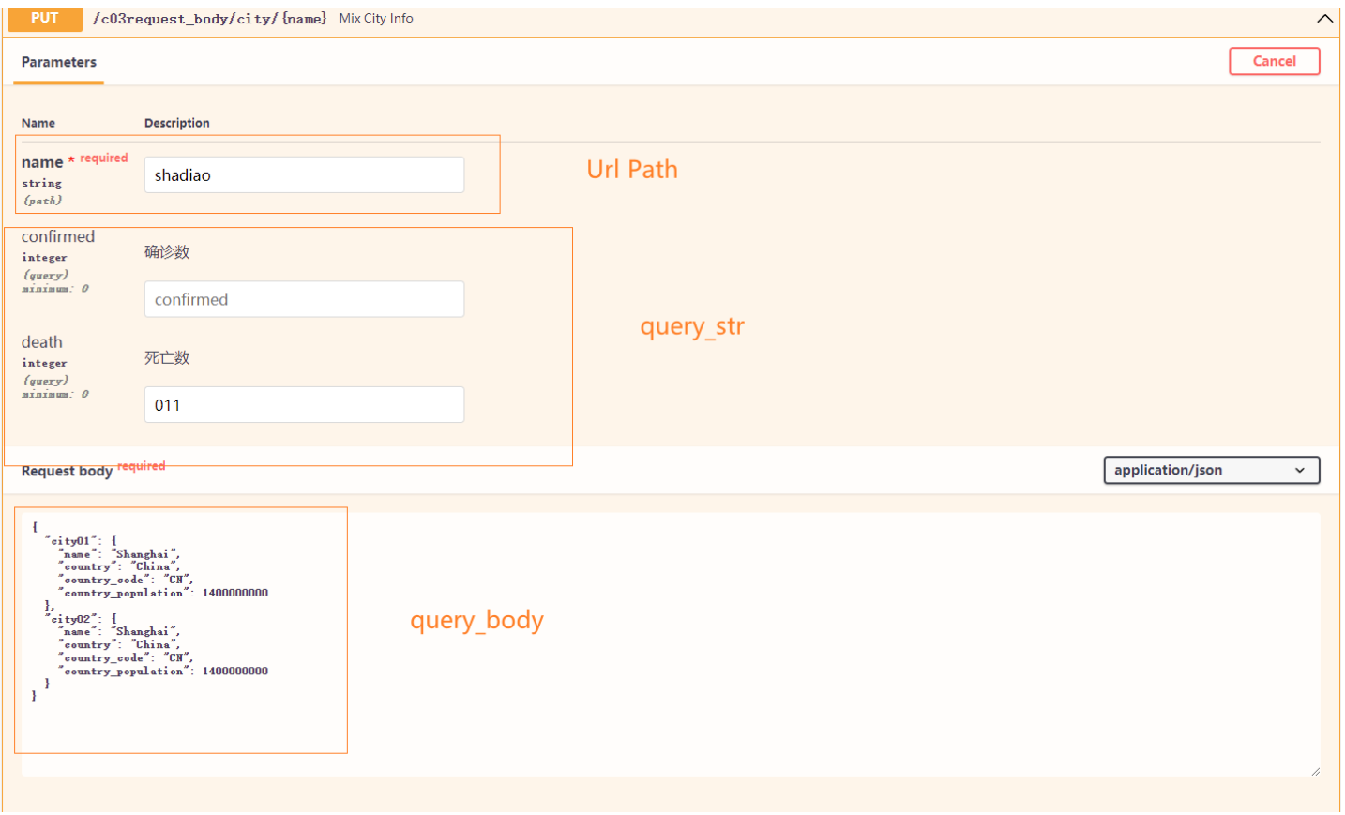Image resolution: width=1345 pixels, height=815 pixels.
Task: Open the application/json content type dropdown
Action: point(1210,470)
